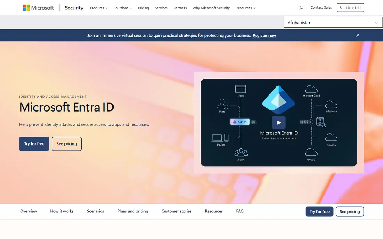Click hero Try for free button
The image size is (383, 239).
pyautogui.click(x=34, y=144)
